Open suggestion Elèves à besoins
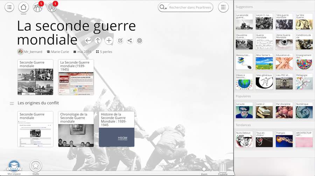Screen dimensions: 315x176 pyautogui.click(x=244, y=81)
